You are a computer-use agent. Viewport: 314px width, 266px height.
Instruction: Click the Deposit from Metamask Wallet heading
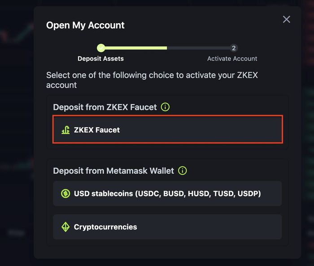tap(113, 171)
